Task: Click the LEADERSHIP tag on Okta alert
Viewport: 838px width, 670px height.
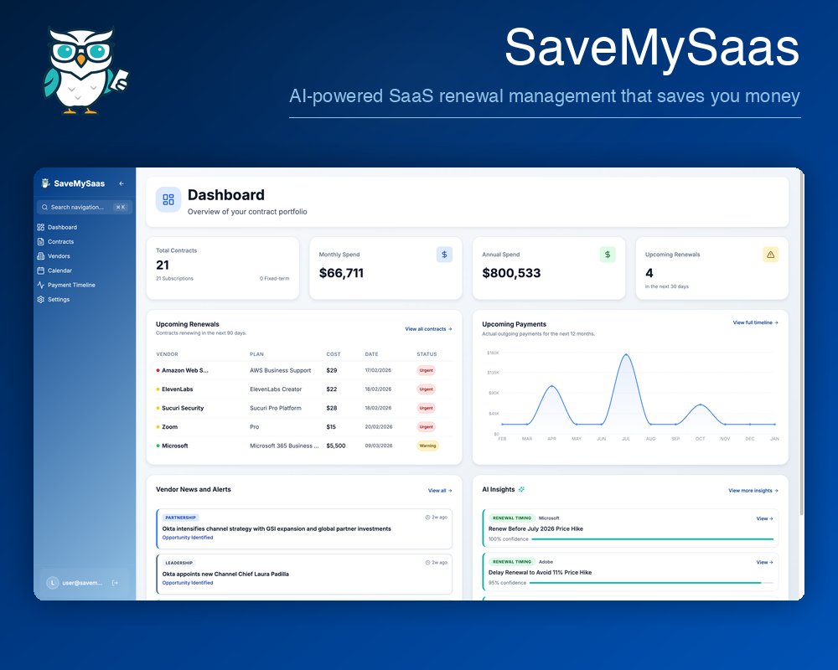Action: pos(179,563)
